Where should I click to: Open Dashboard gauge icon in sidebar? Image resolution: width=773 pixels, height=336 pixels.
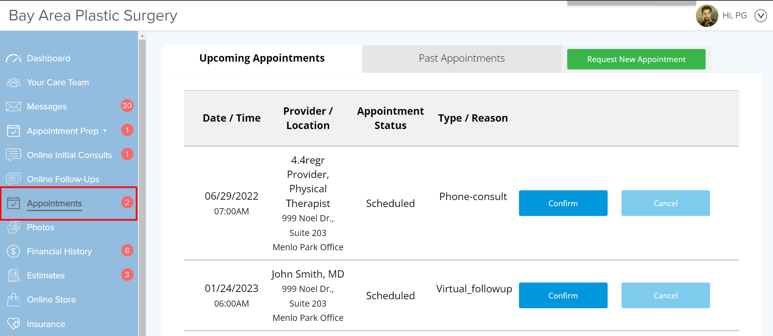click(x=13, y=58)
